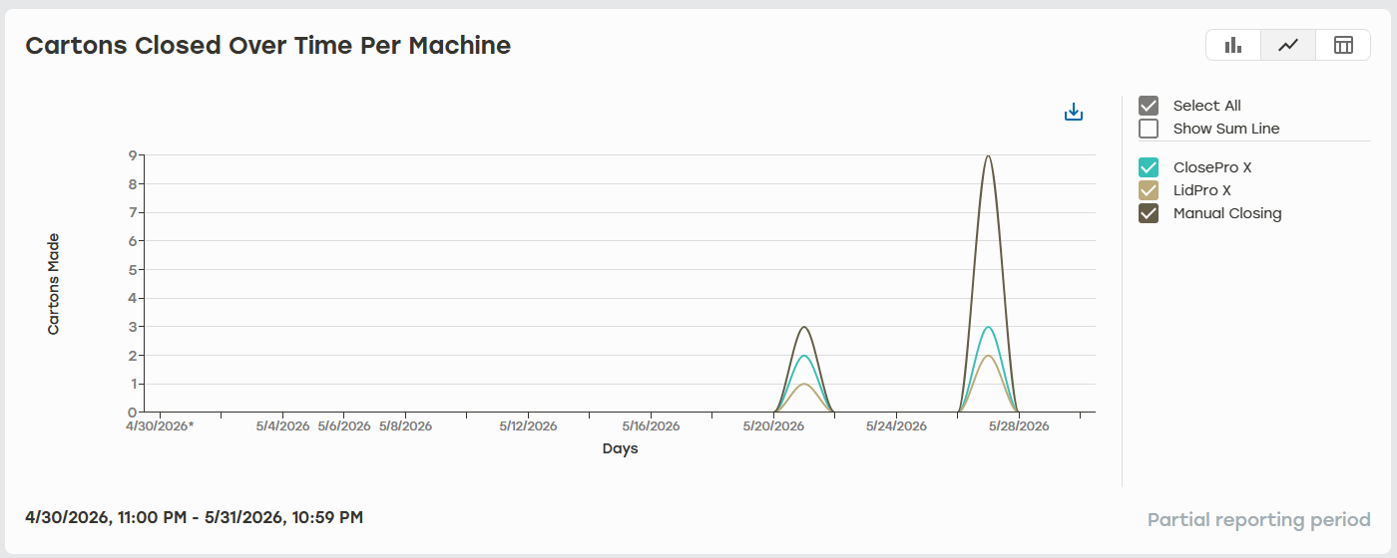Click the date range text below chart

click(x=194, y=517)
